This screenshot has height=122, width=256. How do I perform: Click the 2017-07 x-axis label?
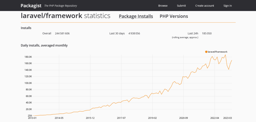click(121, 118)
